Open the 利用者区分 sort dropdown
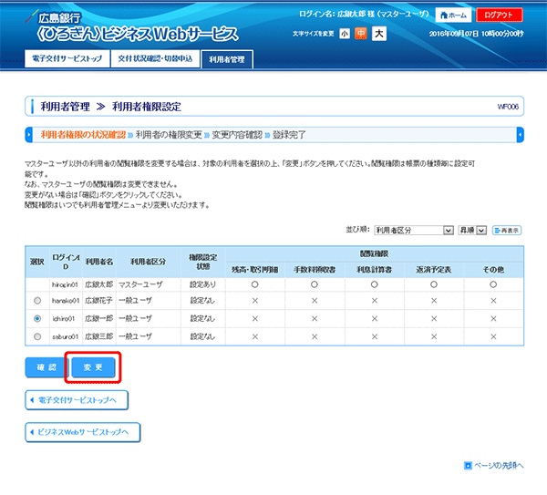This screenshot has width=547, height=495. tap(414, 231)
